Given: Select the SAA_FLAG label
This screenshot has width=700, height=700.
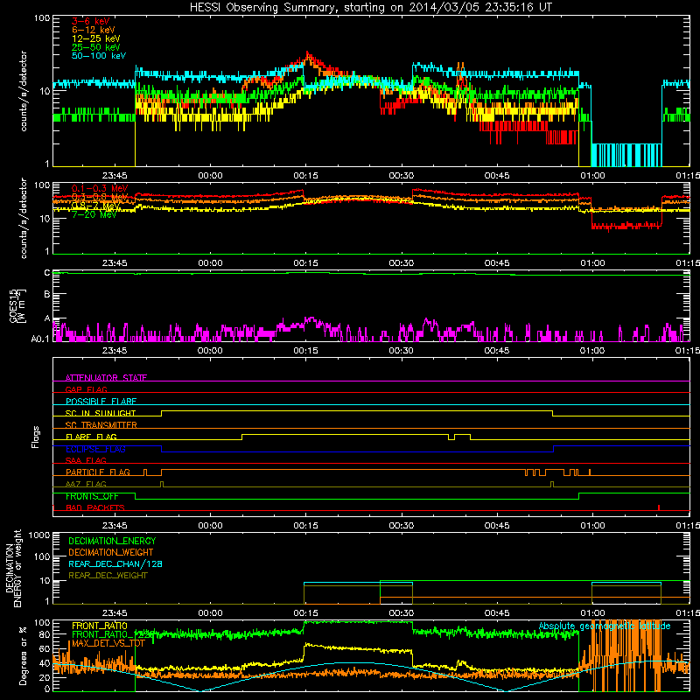Looking at the screenshot, I should pos(86,460).
